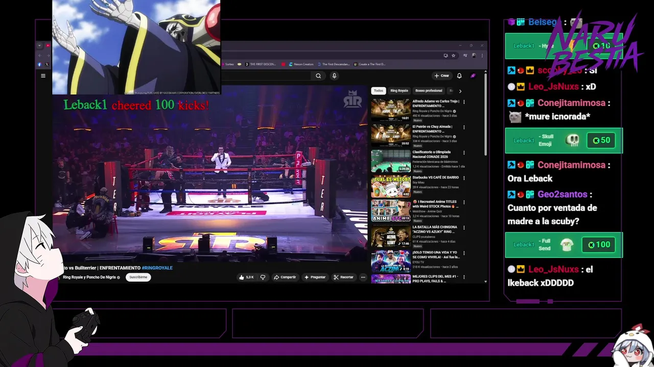The width and height of the screenshot is (654, 367).
Task: Open browser media control icon
Action: click(465, 56)
